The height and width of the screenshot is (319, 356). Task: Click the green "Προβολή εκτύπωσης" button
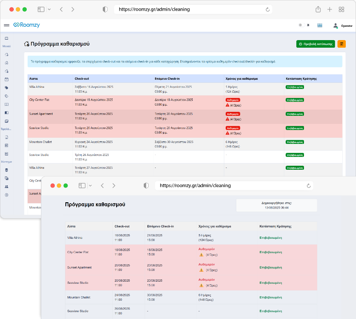point(316,44)
